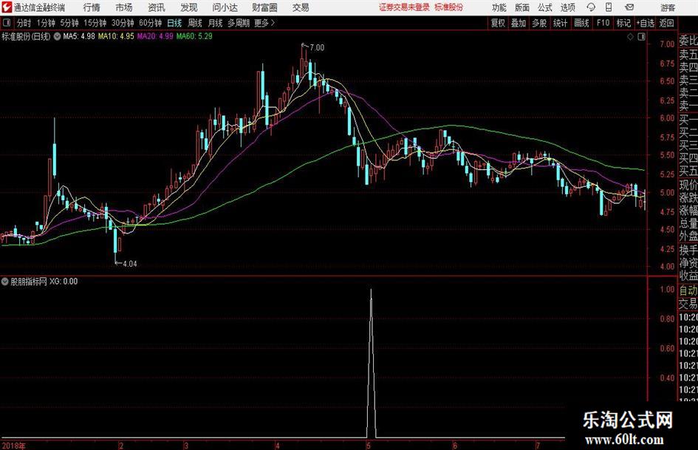Switch to 30分钟 chart period
Viewport: 698px width, 450px height.
(x=123, y=23)
